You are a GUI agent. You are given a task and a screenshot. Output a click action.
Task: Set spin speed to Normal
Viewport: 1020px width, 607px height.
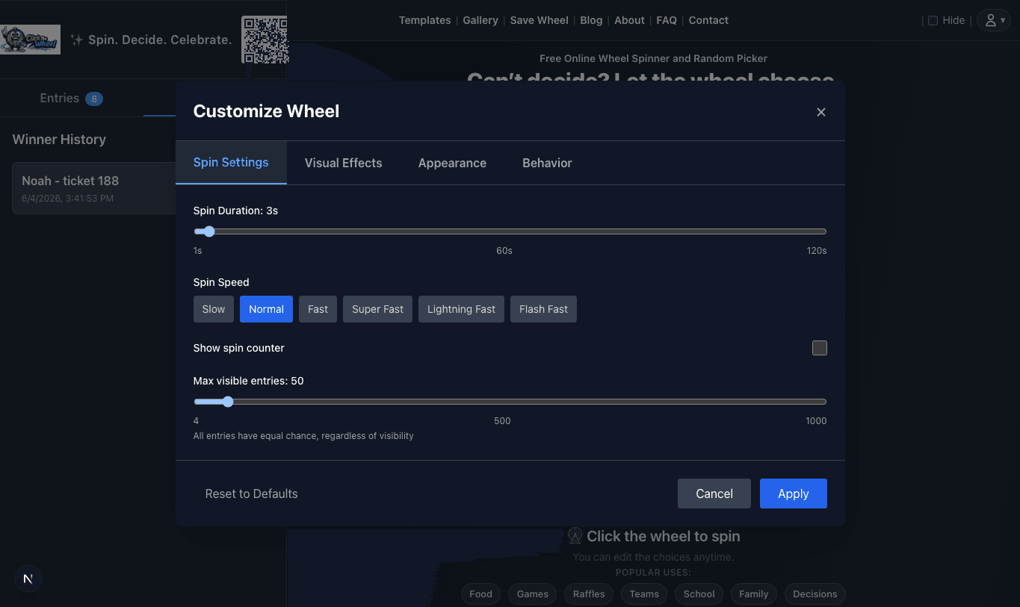pos(266,309)
